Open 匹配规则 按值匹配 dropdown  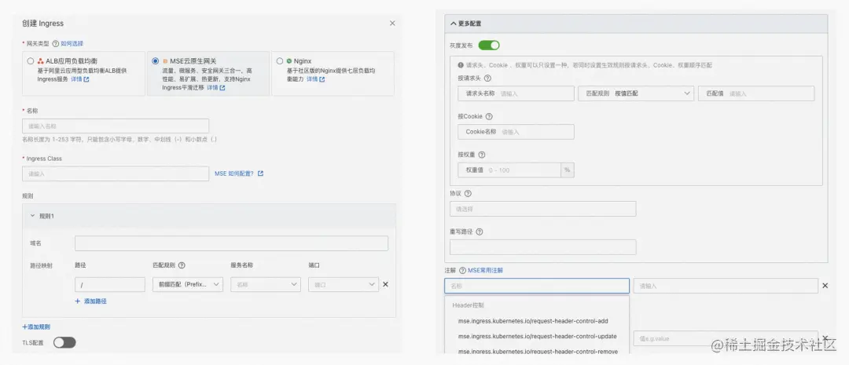click(636, 93)
